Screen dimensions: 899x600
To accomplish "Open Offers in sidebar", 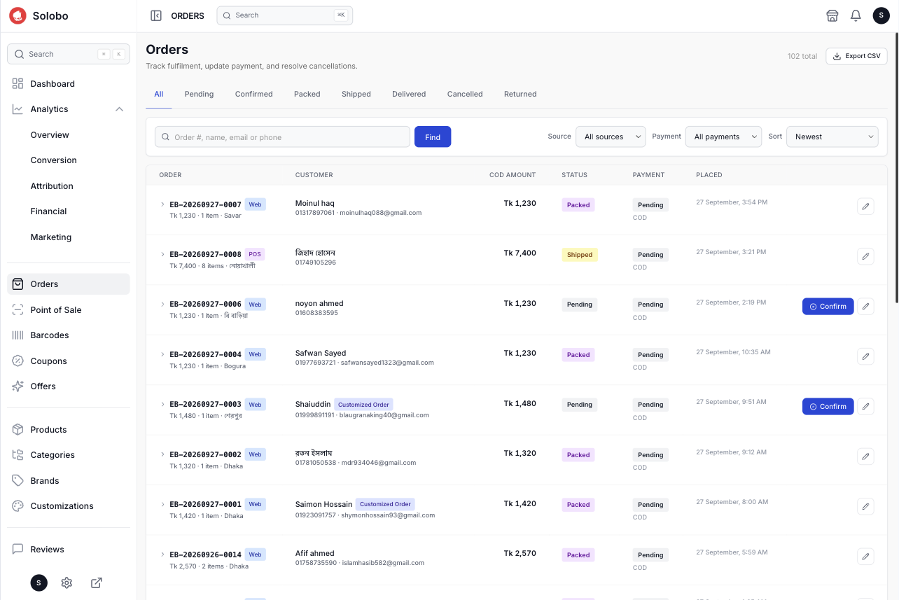I will point(69,386).
